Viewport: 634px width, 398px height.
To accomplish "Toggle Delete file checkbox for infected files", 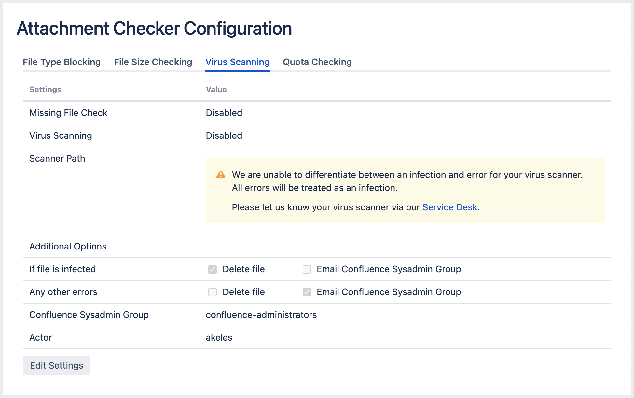I will pyautogui.click(x=213, y=269).
